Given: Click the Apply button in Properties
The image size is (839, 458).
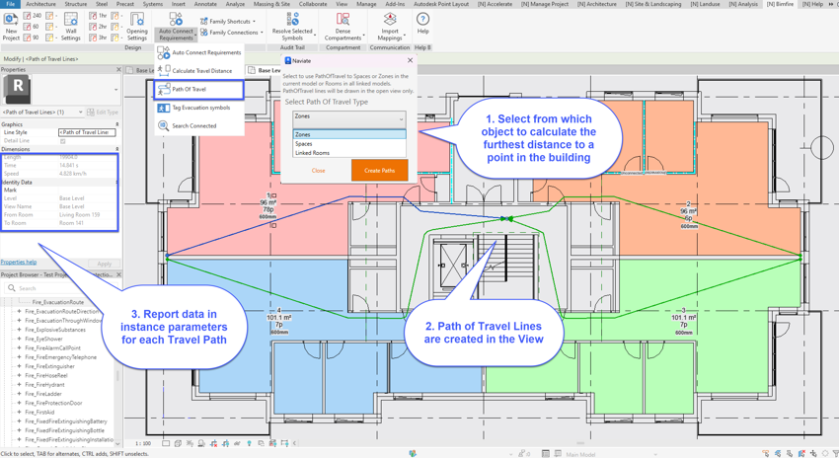Looking at the screenshot, I should tap(105, 264).
